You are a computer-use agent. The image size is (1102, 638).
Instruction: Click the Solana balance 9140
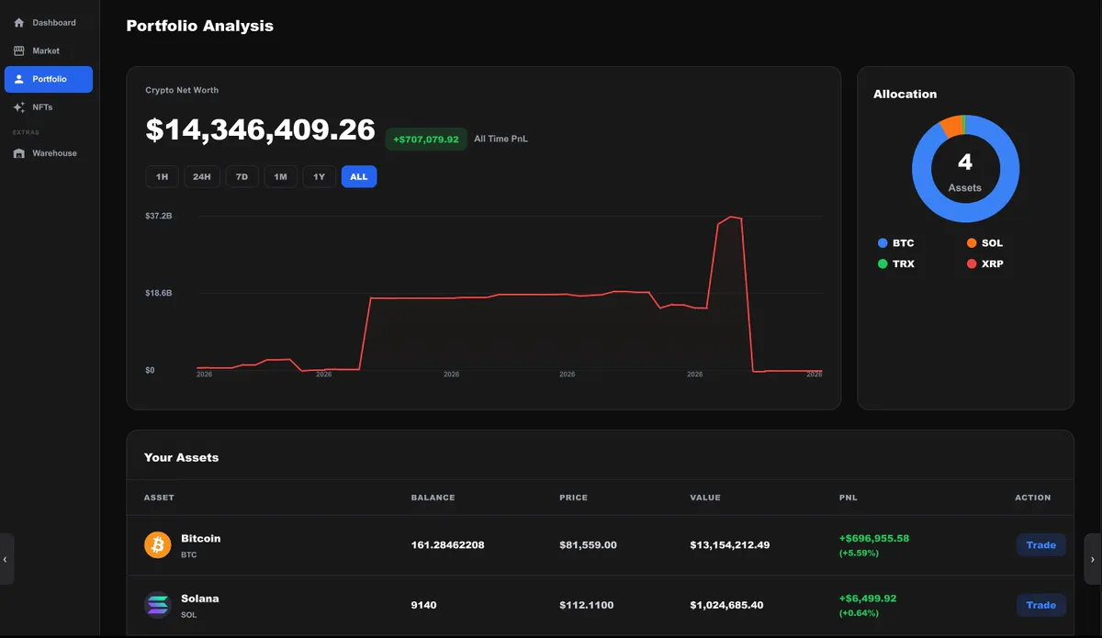[x=424, y=605]
